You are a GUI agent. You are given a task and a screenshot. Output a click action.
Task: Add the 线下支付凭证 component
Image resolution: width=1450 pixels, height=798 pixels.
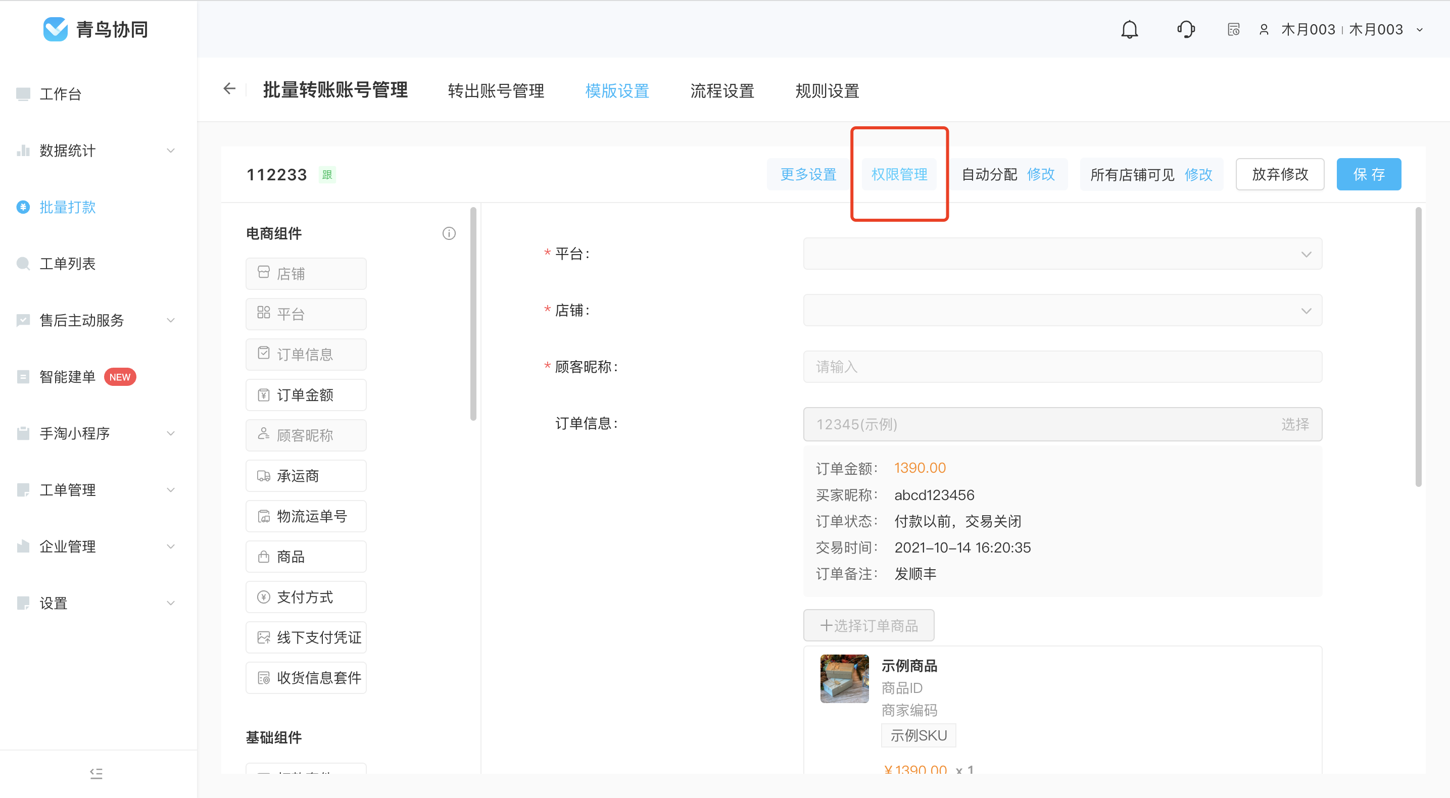tap(306, 637)
